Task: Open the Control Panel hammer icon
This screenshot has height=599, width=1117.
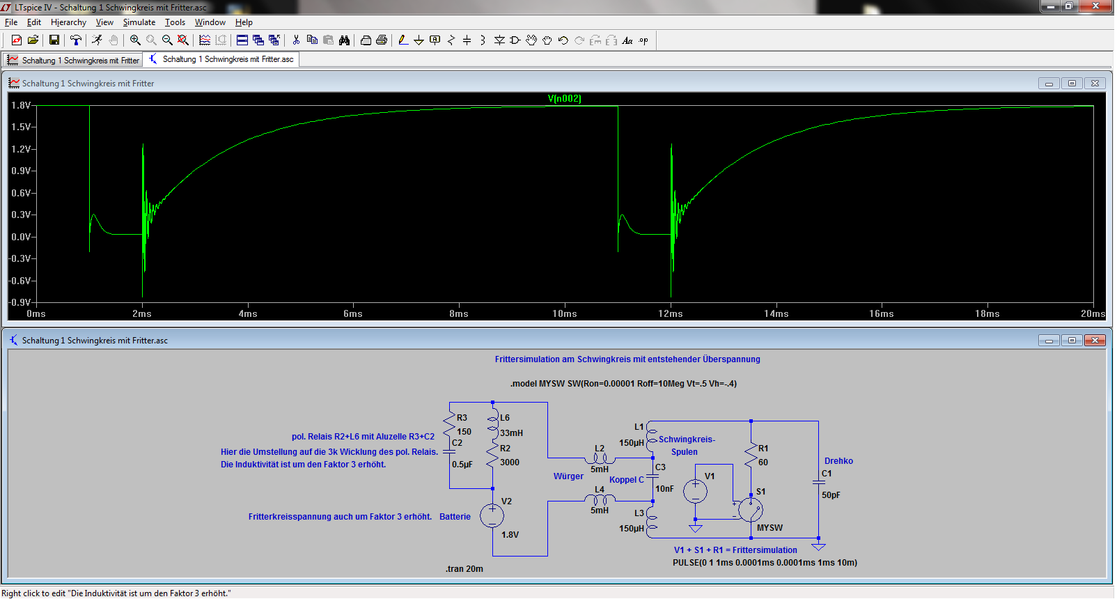Action: point(76,40)
